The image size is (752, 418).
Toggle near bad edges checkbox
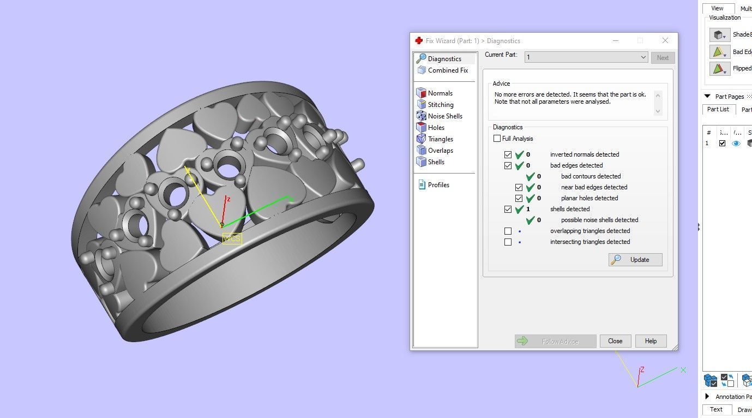point(519,187)
